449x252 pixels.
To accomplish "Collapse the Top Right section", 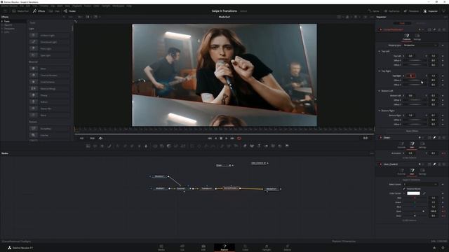I will [380, 71].
